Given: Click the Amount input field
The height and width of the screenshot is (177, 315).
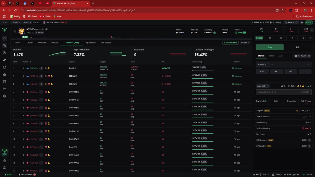Looking at the screenshot, I should (283, 64).
